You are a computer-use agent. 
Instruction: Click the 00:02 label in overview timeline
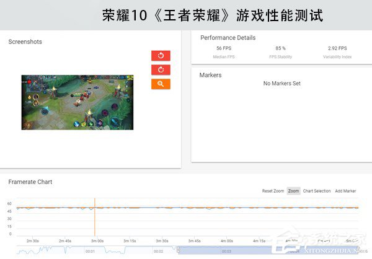click(x=158, y=251)
